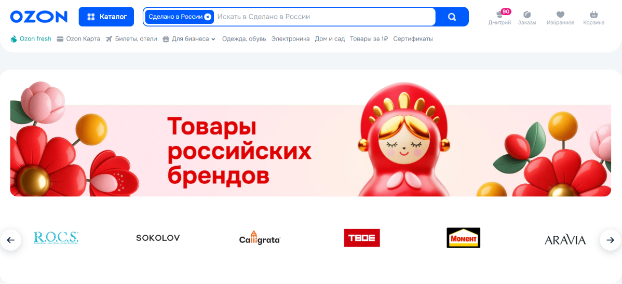
Task: Remove the Сделано в России search filter
Action: [x=208, y=17]
